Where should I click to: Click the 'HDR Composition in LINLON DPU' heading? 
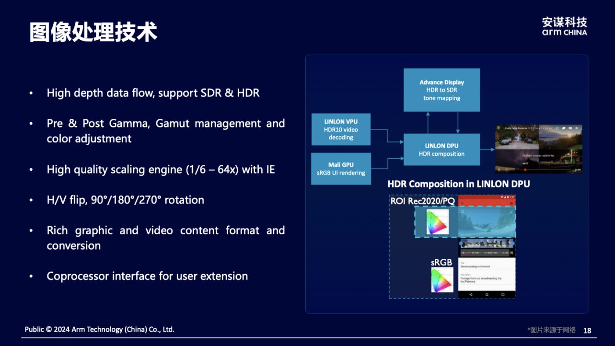tap(458, 184)
